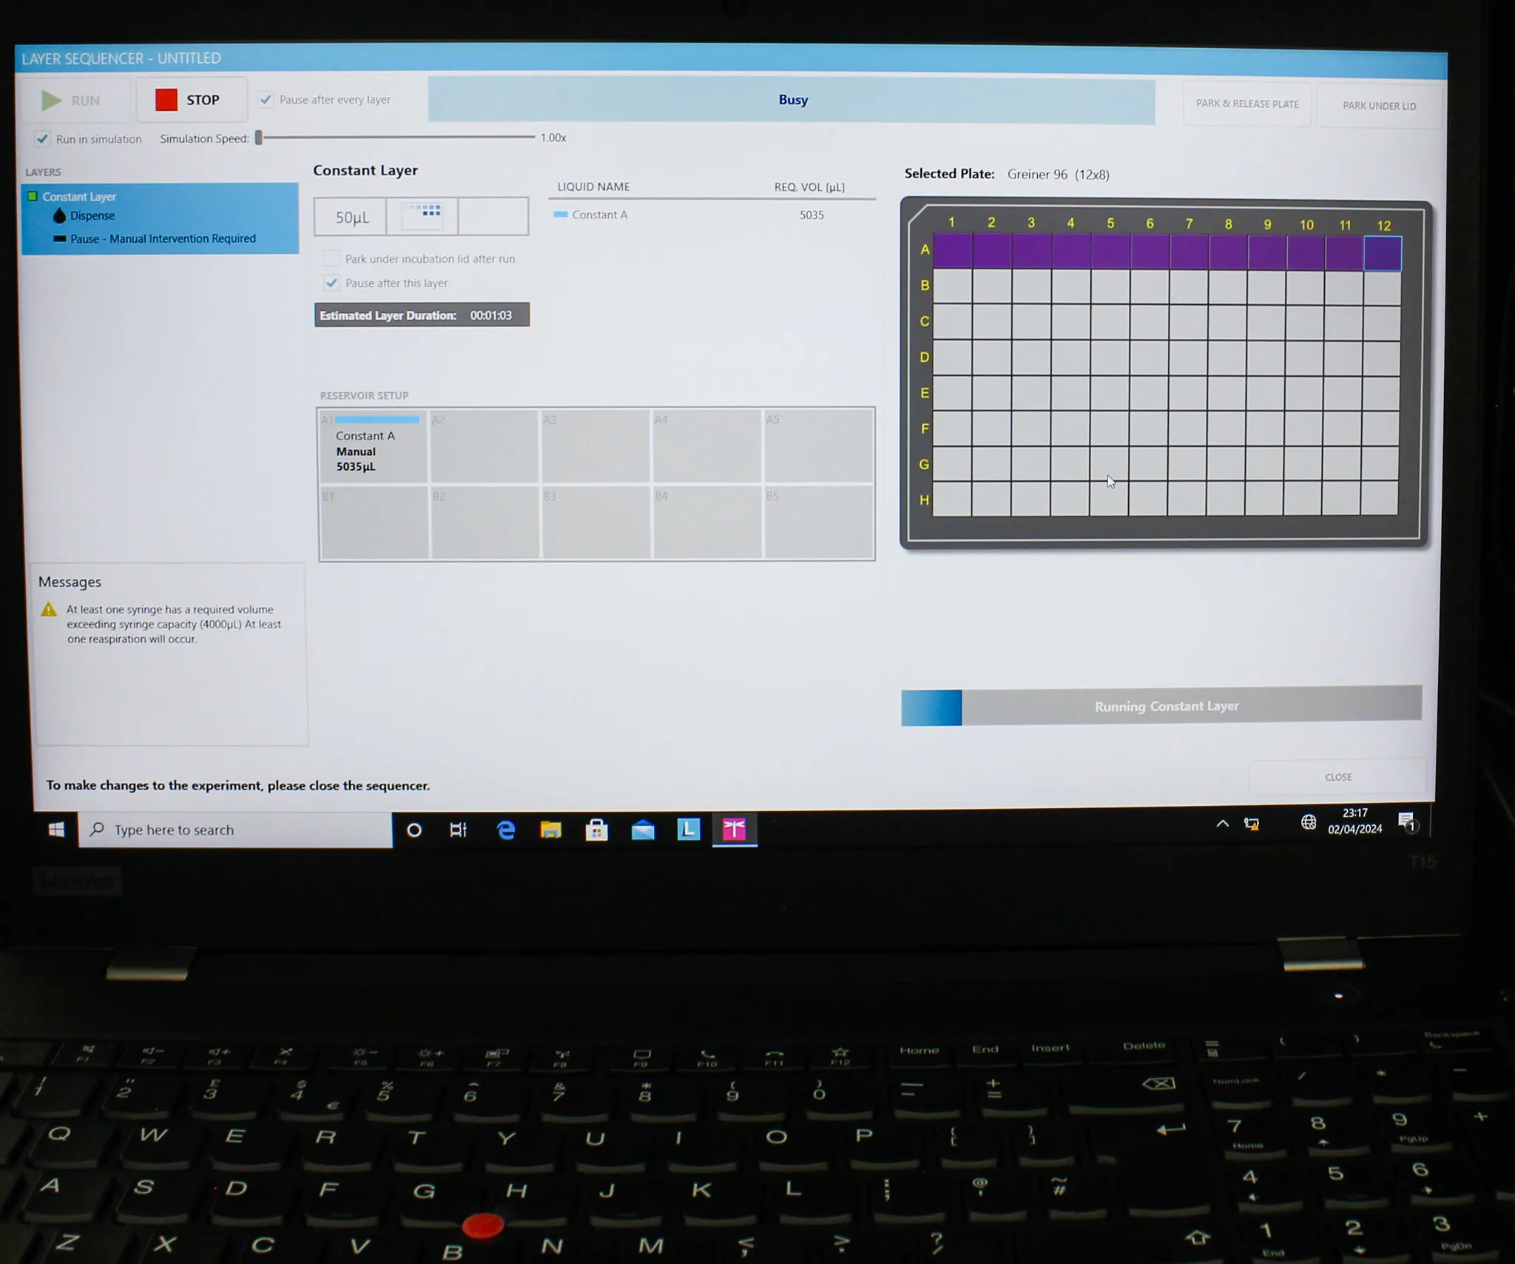
Task: Click the Park & Release Plate button icon
Action: pos(1247,103)
